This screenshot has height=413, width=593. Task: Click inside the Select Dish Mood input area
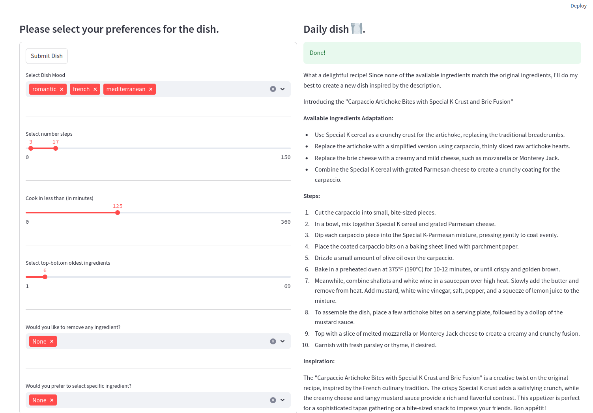click(209, 89)
